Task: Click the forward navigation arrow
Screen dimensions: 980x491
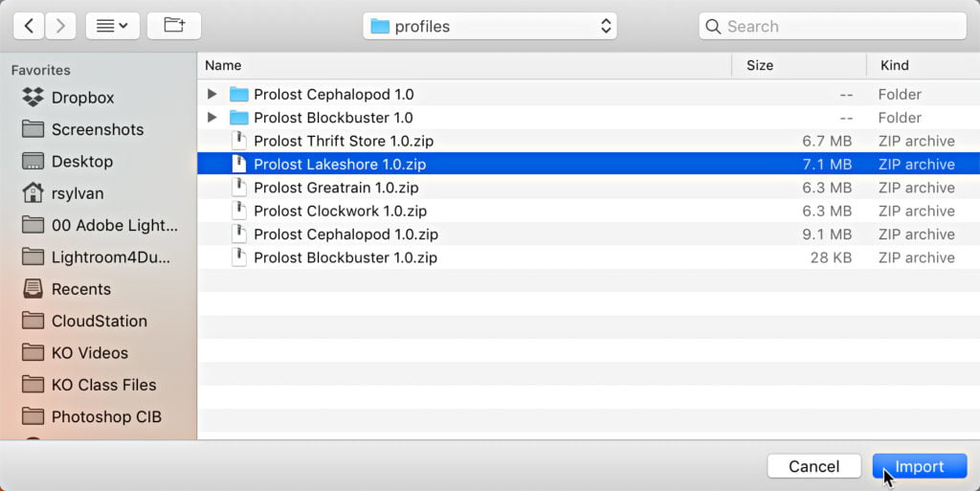Action: pos(59,26)
